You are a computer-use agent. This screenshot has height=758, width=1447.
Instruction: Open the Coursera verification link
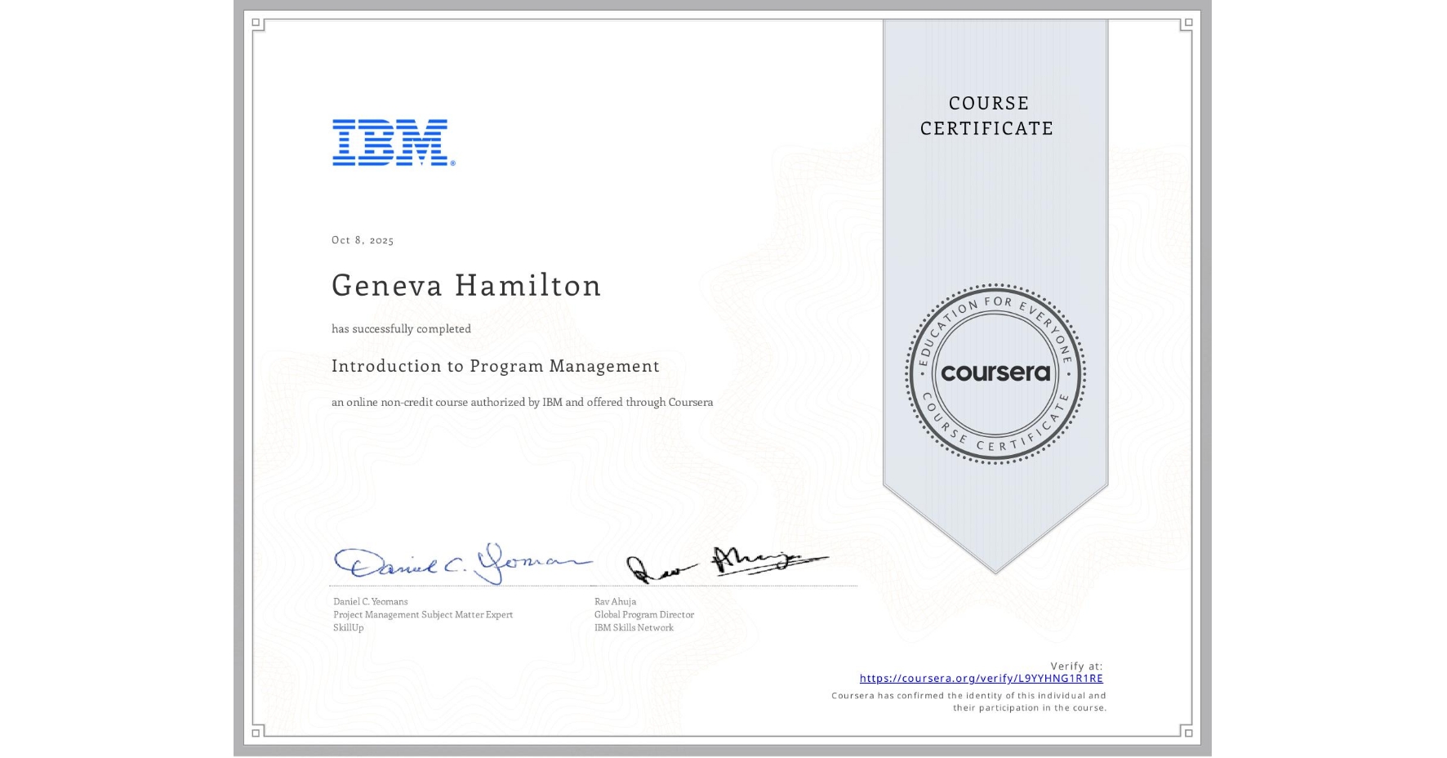click(981, 678)
